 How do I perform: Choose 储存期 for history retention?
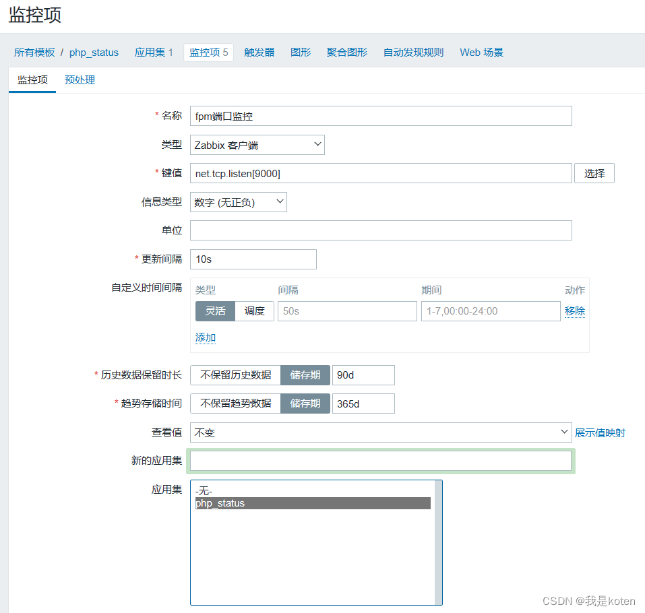[305, 375]
